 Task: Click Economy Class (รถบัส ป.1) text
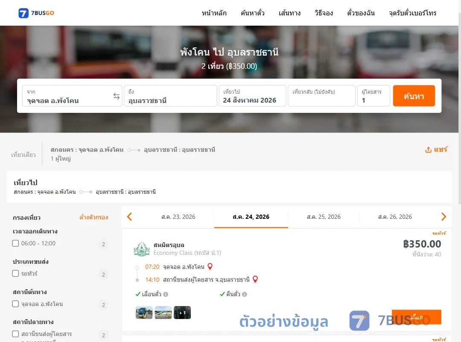tap(187, 253)
